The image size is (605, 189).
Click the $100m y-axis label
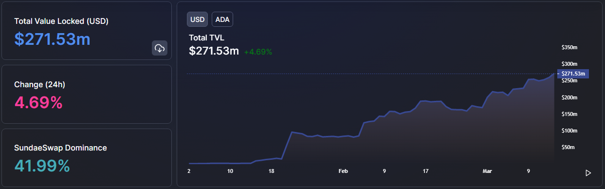569,131
